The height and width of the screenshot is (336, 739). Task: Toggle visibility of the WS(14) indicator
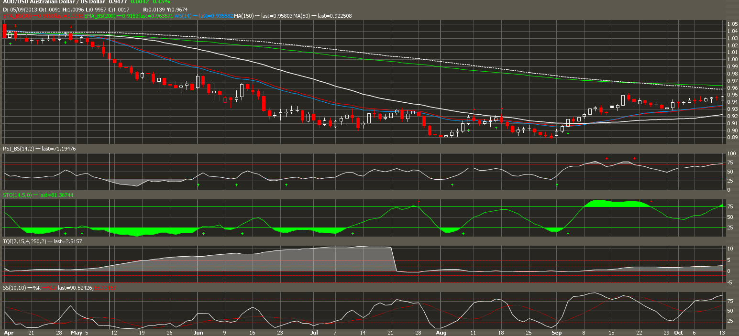(183, 15)
